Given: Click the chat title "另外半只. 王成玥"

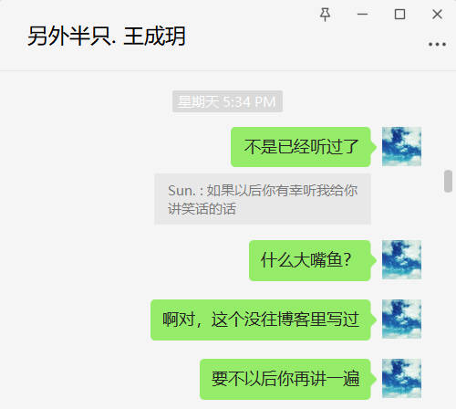Looking at the screenshot, I should [x=107, y=37].
